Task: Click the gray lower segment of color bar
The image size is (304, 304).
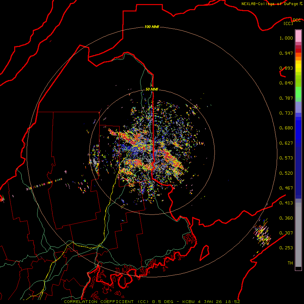Action: 298,235
